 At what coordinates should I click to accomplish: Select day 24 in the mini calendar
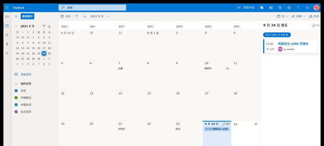pyautogui.click(x=44, y=53)
